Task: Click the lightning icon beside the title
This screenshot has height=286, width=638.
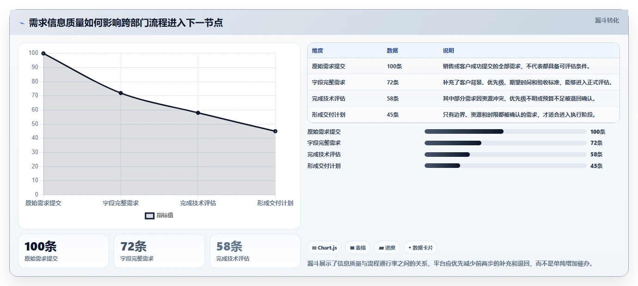Action: tap(22, 23)
